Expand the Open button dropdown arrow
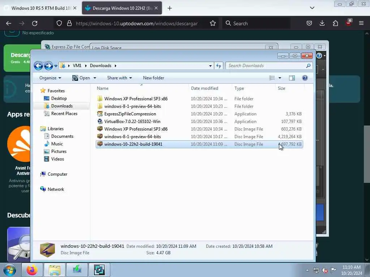The height and width of the screenshot is (277, 370). 95,78
